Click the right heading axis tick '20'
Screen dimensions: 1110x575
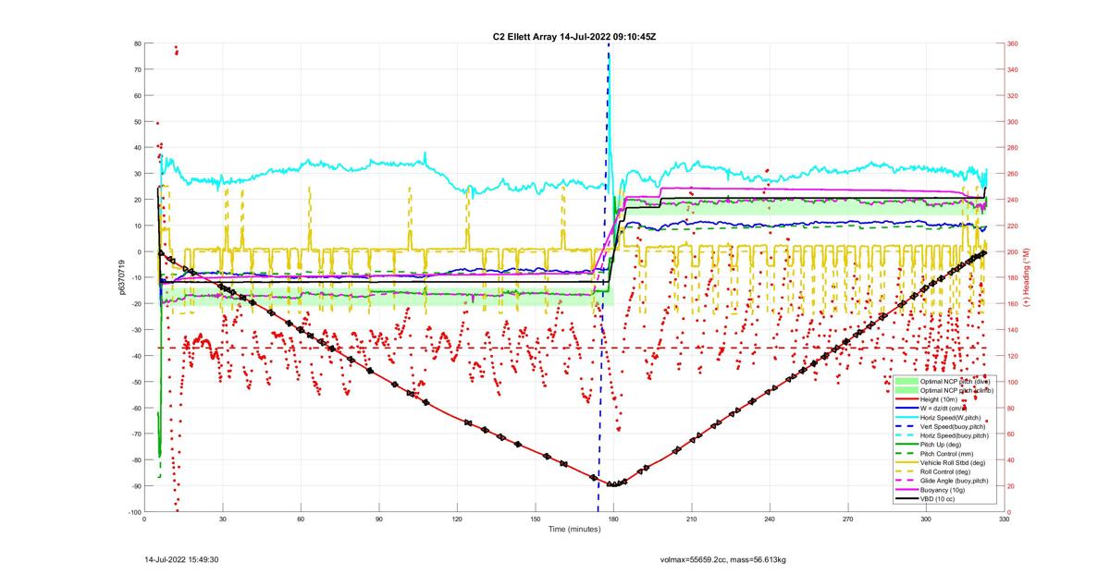click(x=1012, y=486)
